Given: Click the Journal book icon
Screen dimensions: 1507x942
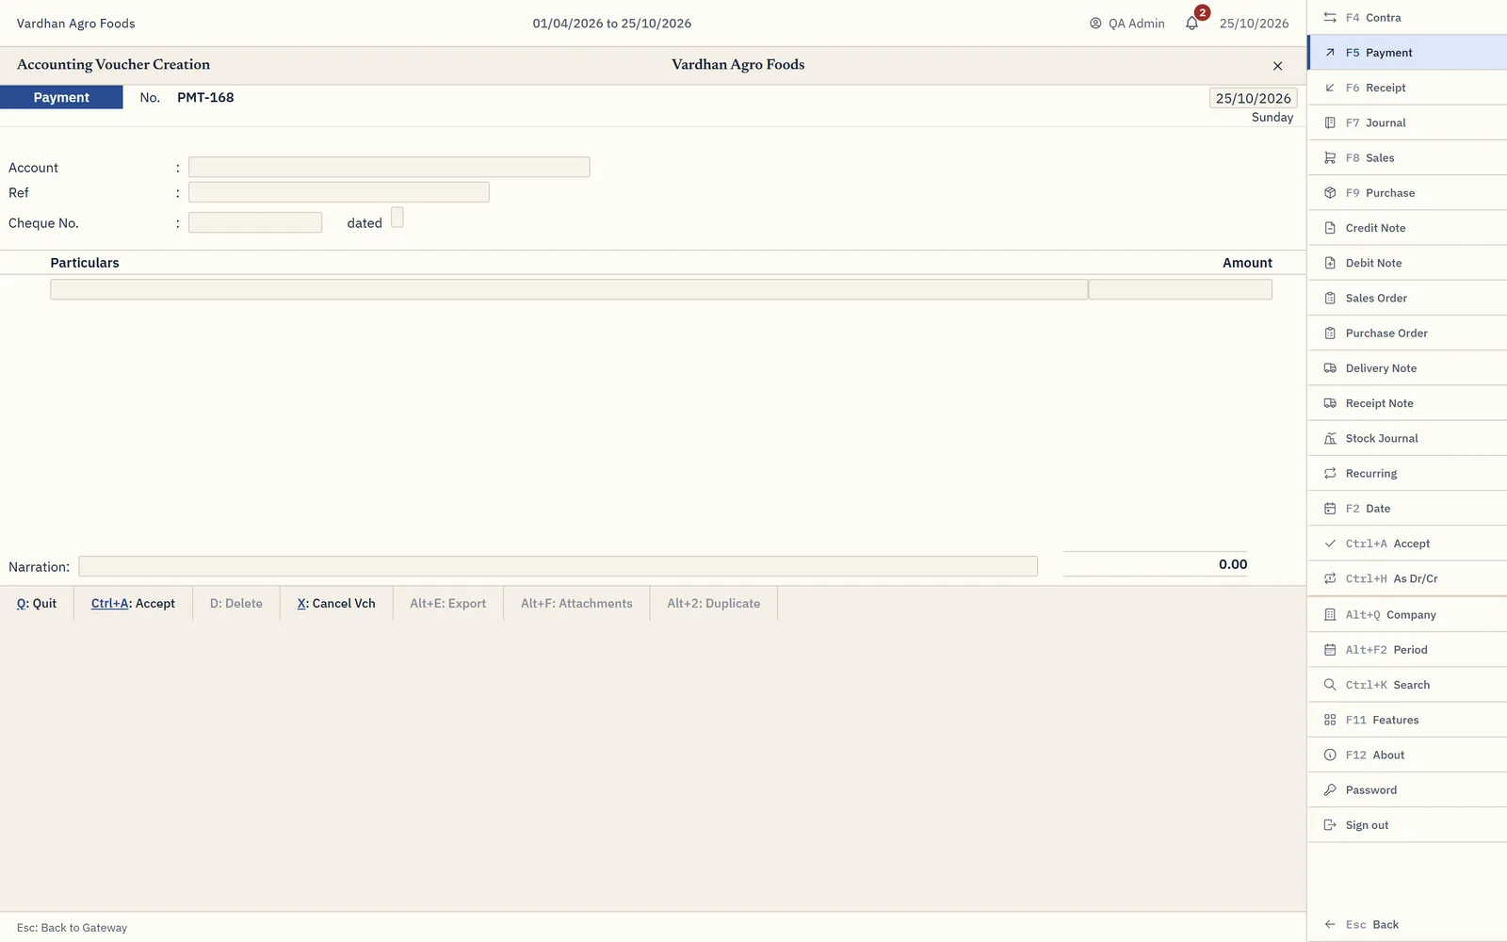Looking at the screenshot, I should click(x=1330, y=122).
